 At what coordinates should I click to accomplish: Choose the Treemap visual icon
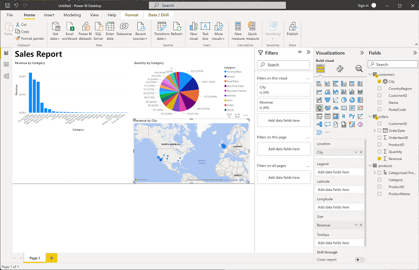360,100
